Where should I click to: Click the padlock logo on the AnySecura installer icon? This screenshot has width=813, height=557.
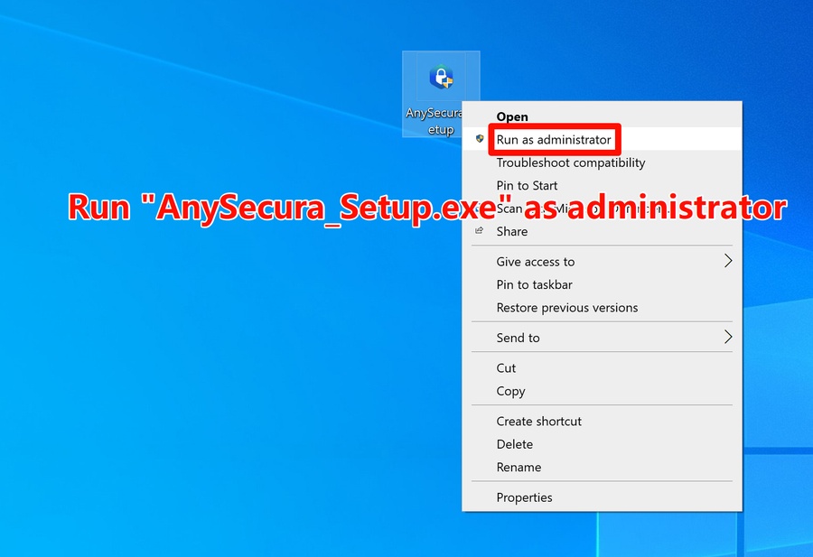coord(441,75)
